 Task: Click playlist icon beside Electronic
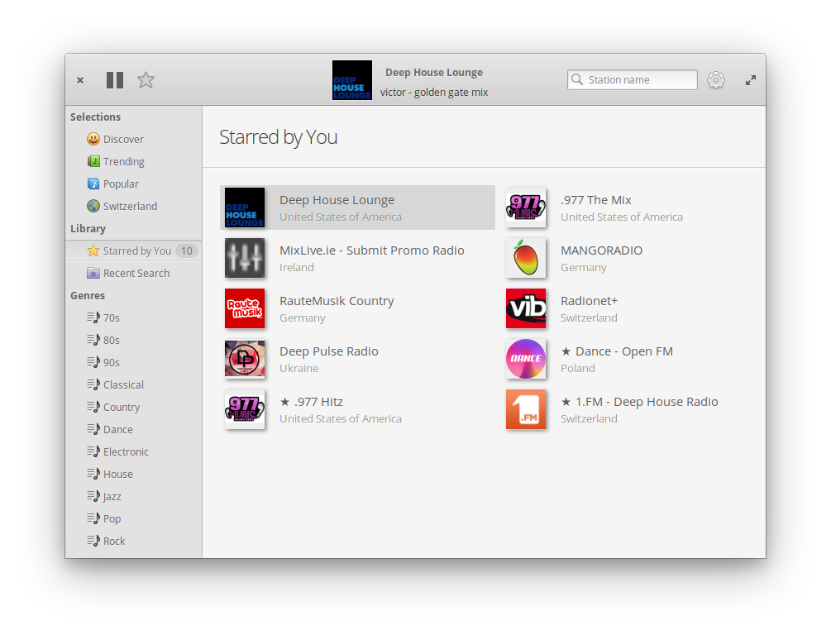(93, 451)
